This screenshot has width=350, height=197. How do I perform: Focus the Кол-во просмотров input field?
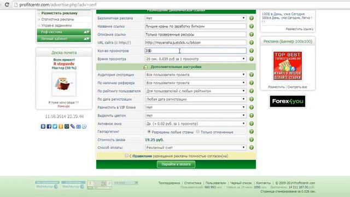(x=195, y=51)
